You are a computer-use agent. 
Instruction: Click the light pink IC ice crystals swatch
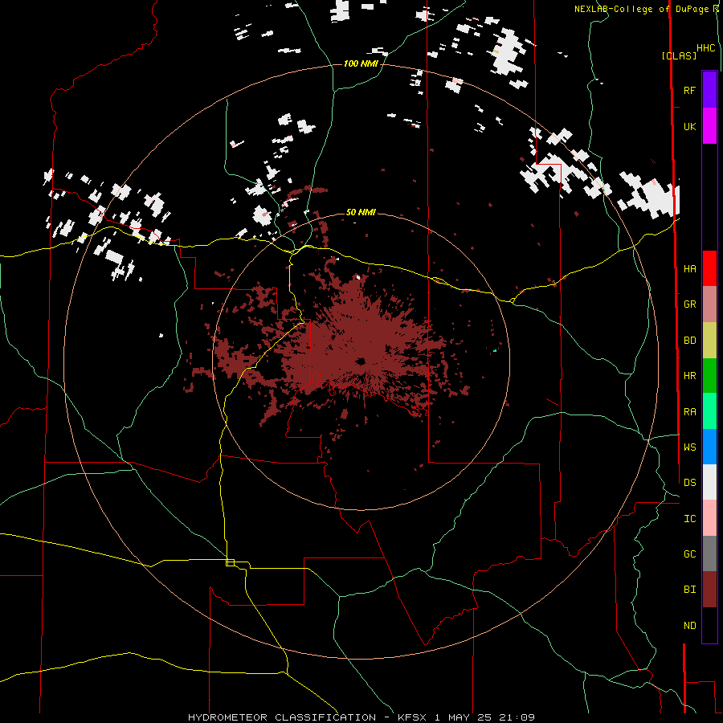click(709, 518)
